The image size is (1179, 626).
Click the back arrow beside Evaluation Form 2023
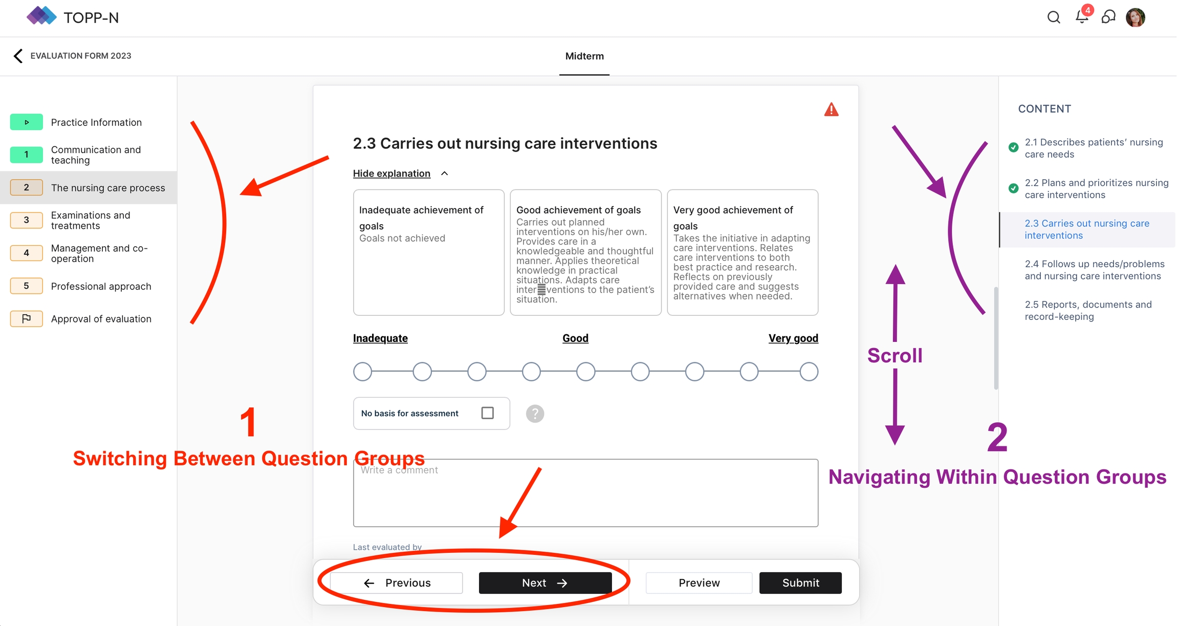18,56
